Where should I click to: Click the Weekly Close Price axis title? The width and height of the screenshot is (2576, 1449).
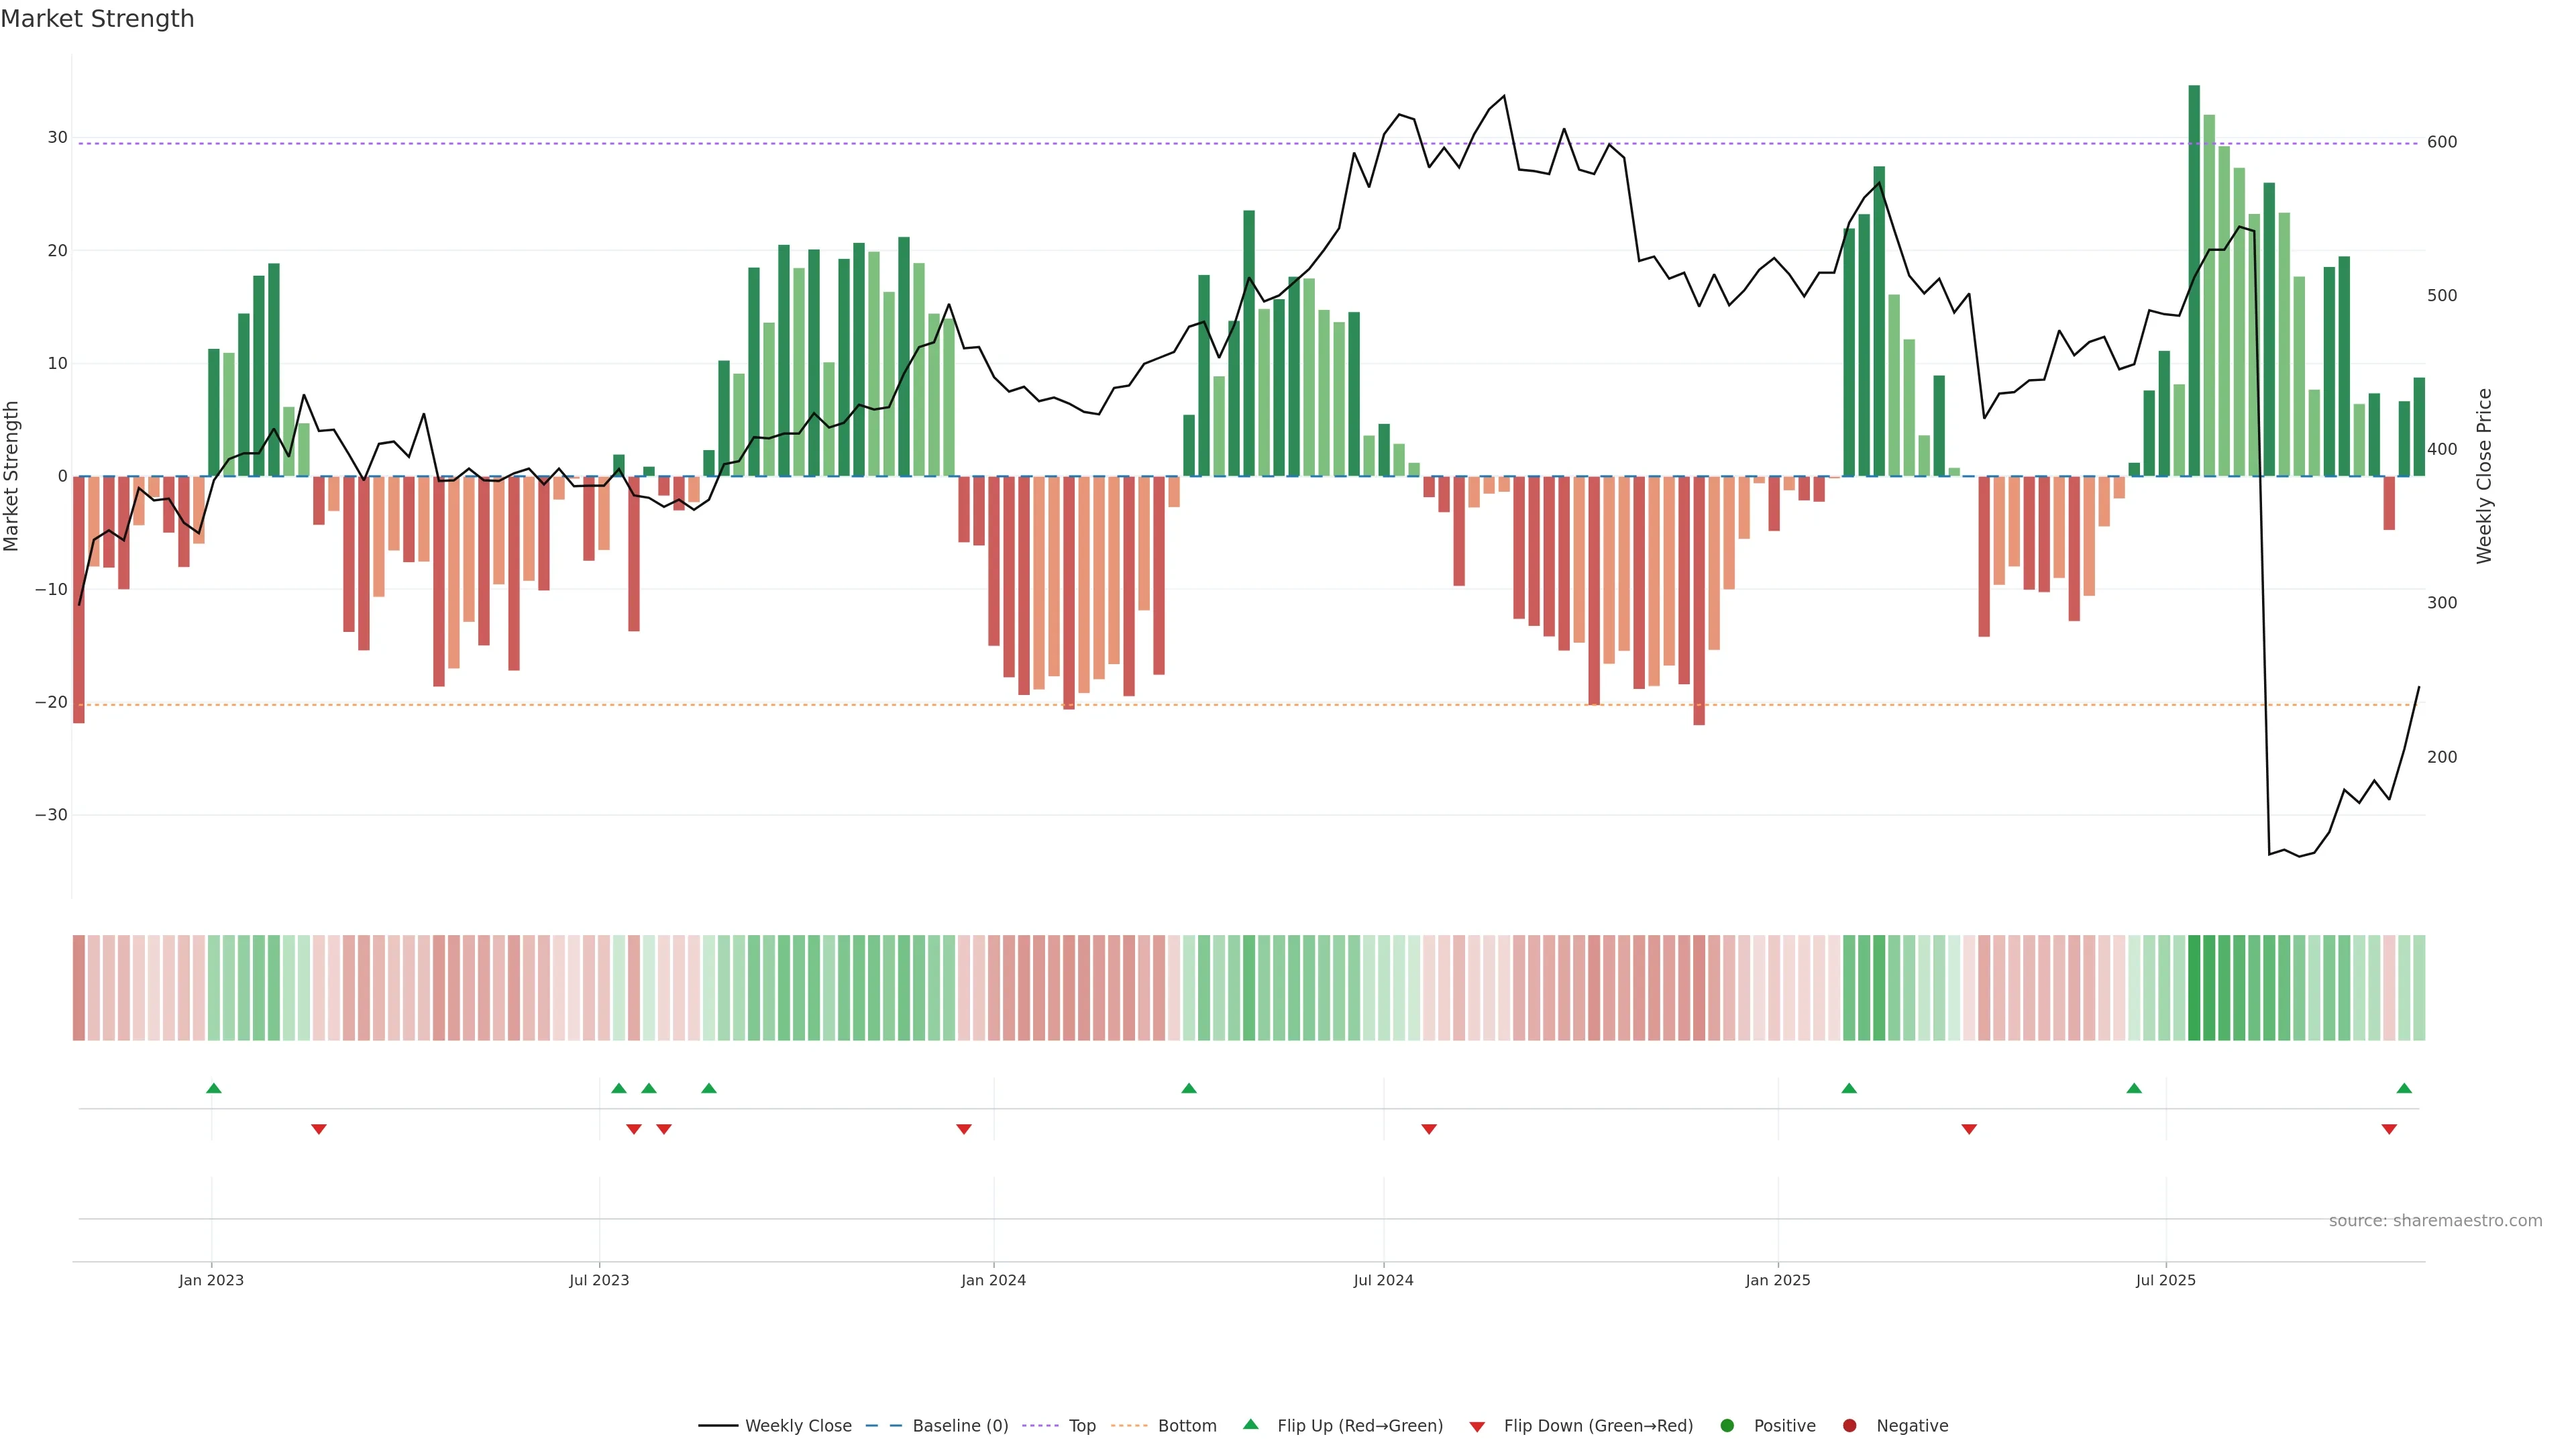(2484, 476)
